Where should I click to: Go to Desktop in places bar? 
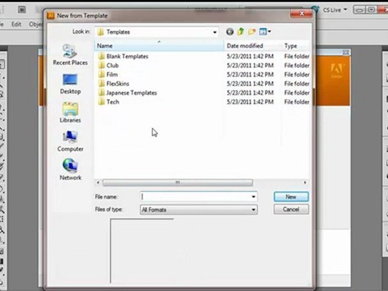[70, 84]
